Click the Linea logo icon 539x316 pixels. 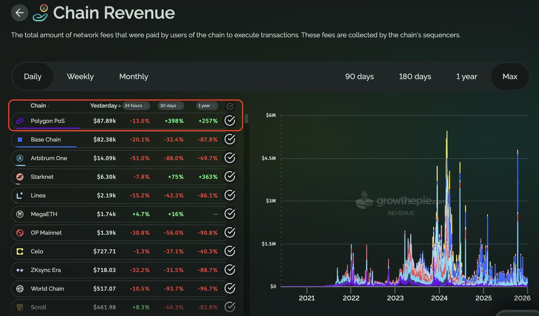tap(20, 195)
